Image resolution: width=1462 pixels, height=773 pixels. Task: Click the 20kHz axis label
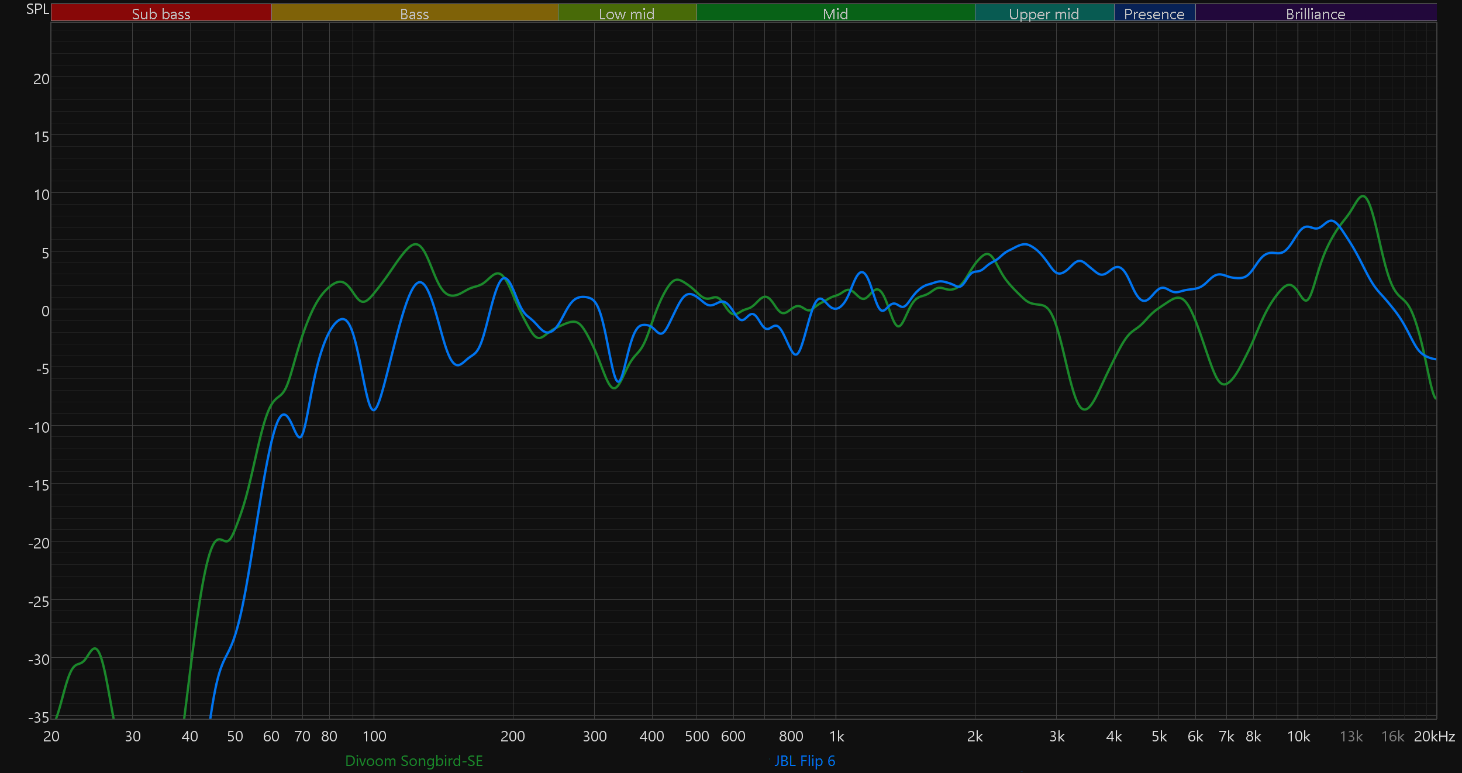(1434, 736)
